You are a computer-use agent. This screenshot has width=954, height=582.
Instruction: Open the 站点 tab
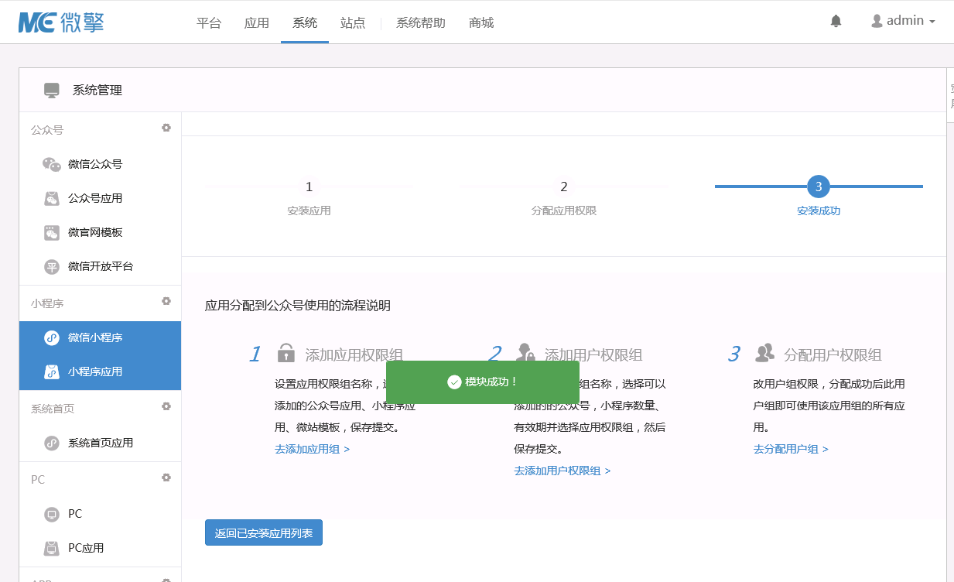pos(353,22)
